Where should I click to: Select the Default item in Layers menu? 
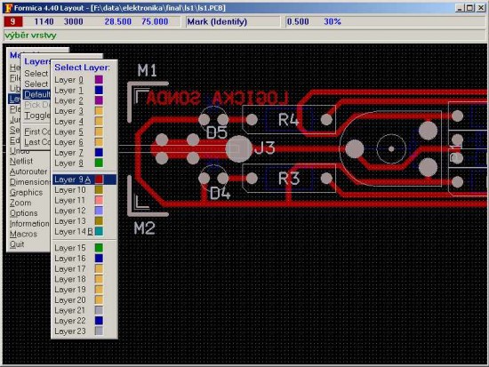(x=36, y=94)
